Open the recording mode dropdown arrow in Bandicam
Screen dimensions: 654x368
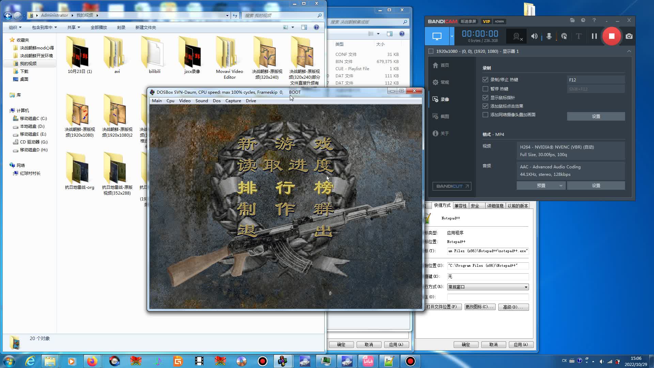[452, 36]
